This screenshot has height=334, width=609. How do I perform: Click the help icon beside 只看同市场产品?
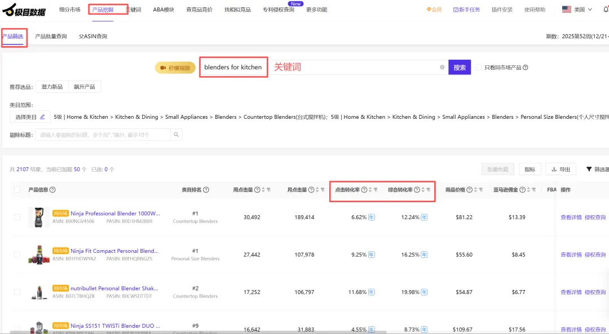(525, 68)
